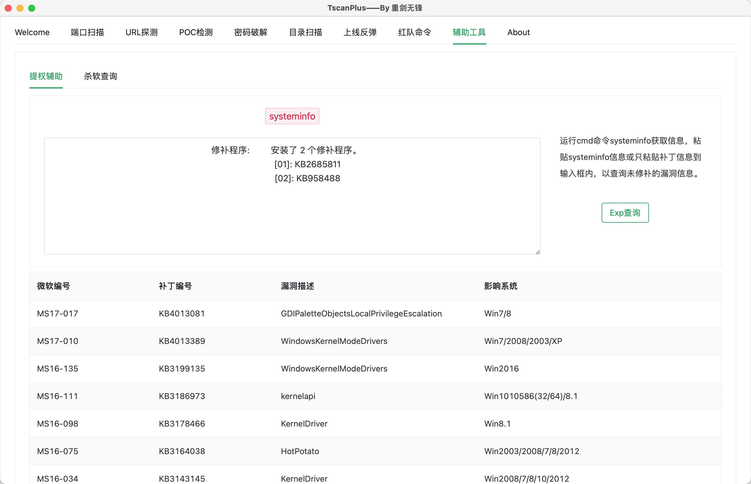Click inside the systeminfo text area
The height and width of the screenshot is (484, 751).
292,214
